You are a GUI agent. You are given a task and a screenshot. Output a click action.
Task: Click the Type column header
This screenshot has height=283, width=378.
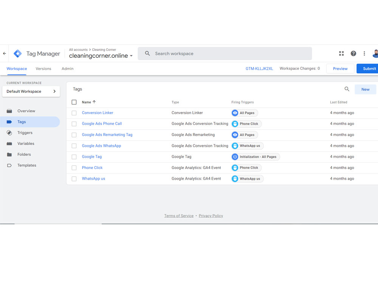pos(175,102)
